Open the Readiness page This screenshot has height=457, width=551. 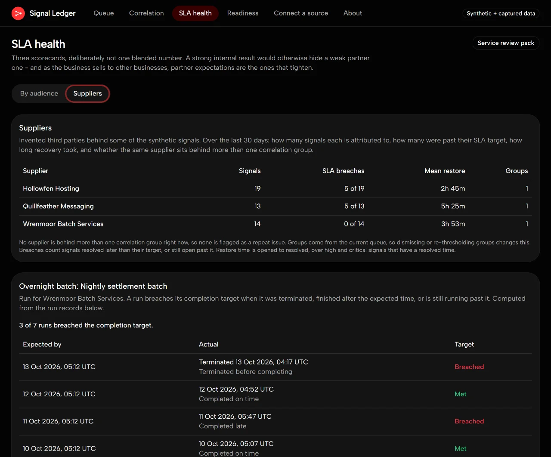click(243, 13)
